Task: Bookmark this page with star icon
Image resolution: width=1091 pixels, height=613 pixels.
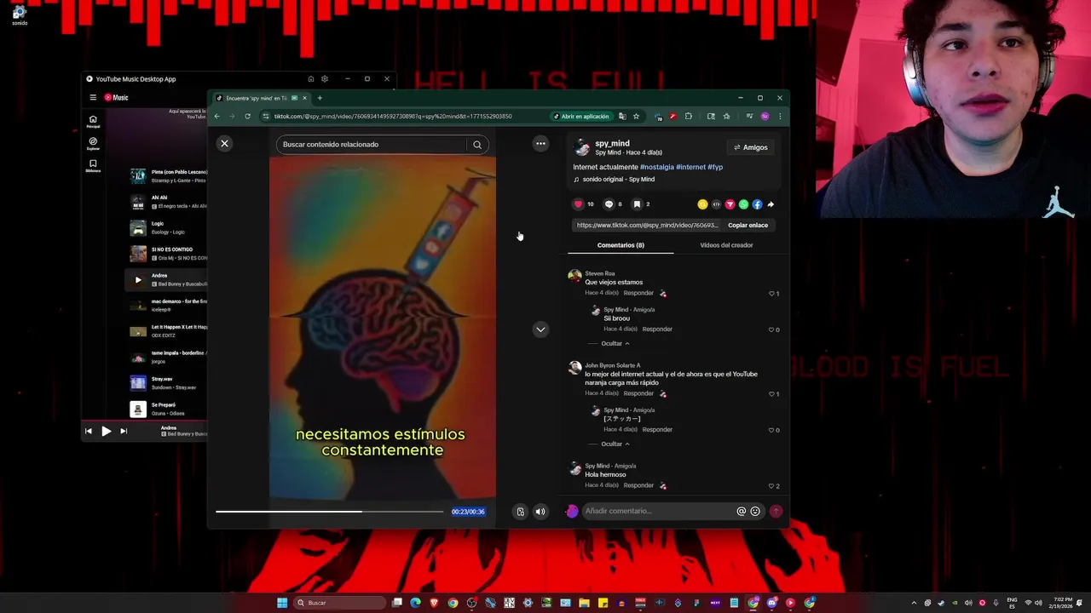Action: point(636,117)
